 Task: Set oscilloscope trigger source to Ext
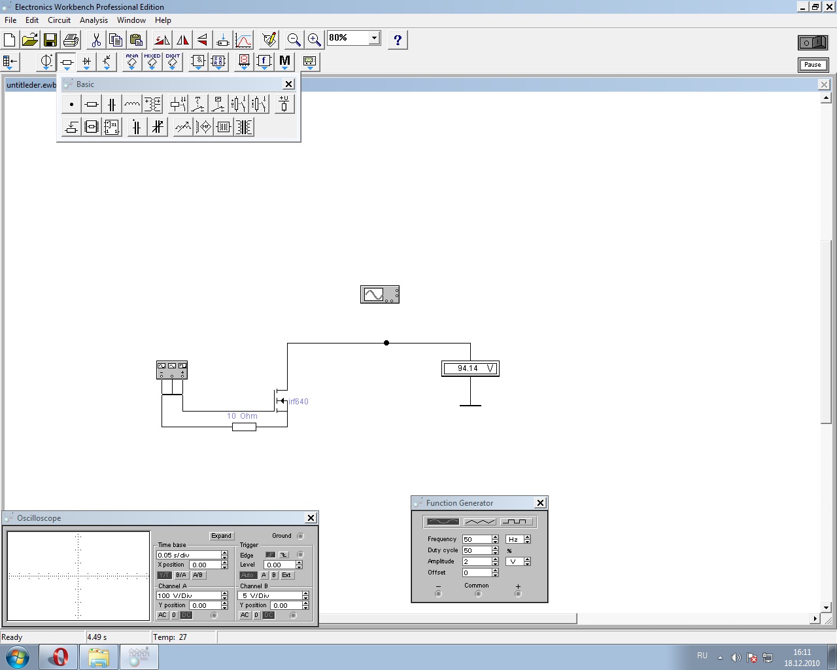pyautogui.click(x=286, y=575)
